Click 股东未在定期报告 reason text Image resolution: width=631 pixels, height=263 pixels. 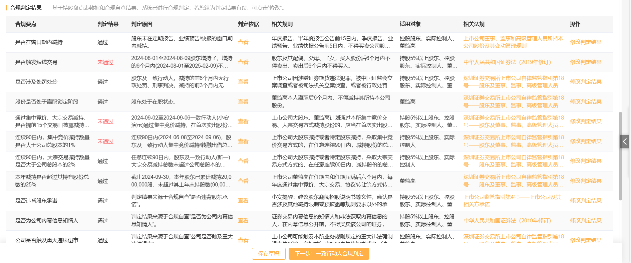182,42
